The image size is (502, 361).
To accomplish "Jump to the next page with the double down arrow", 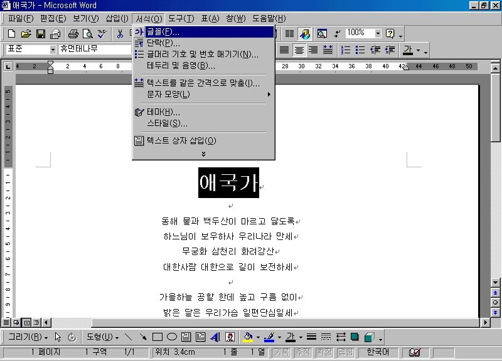I will click(x=495, y=312).
